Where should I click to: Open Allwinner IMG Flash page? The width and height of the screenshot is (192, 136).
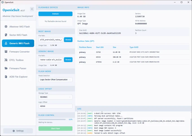(x=18, y=27)
